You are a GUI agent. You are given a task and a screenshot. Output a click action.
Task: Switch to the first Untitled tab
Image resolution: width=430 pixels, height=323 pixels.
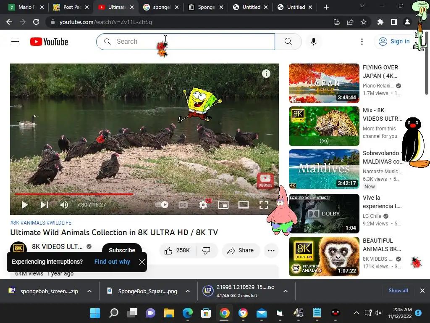click(250, 7)
